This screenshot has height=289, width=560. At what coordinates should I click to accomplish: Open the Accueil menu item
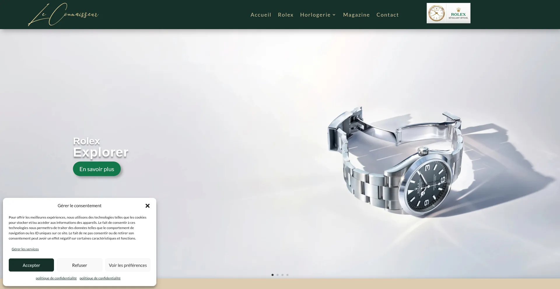click(x=261, y=15)
